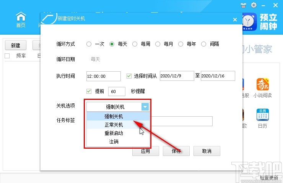
Task: Click the 任务标签 text field
Action: pyautogui.click(x=182, y=121)
